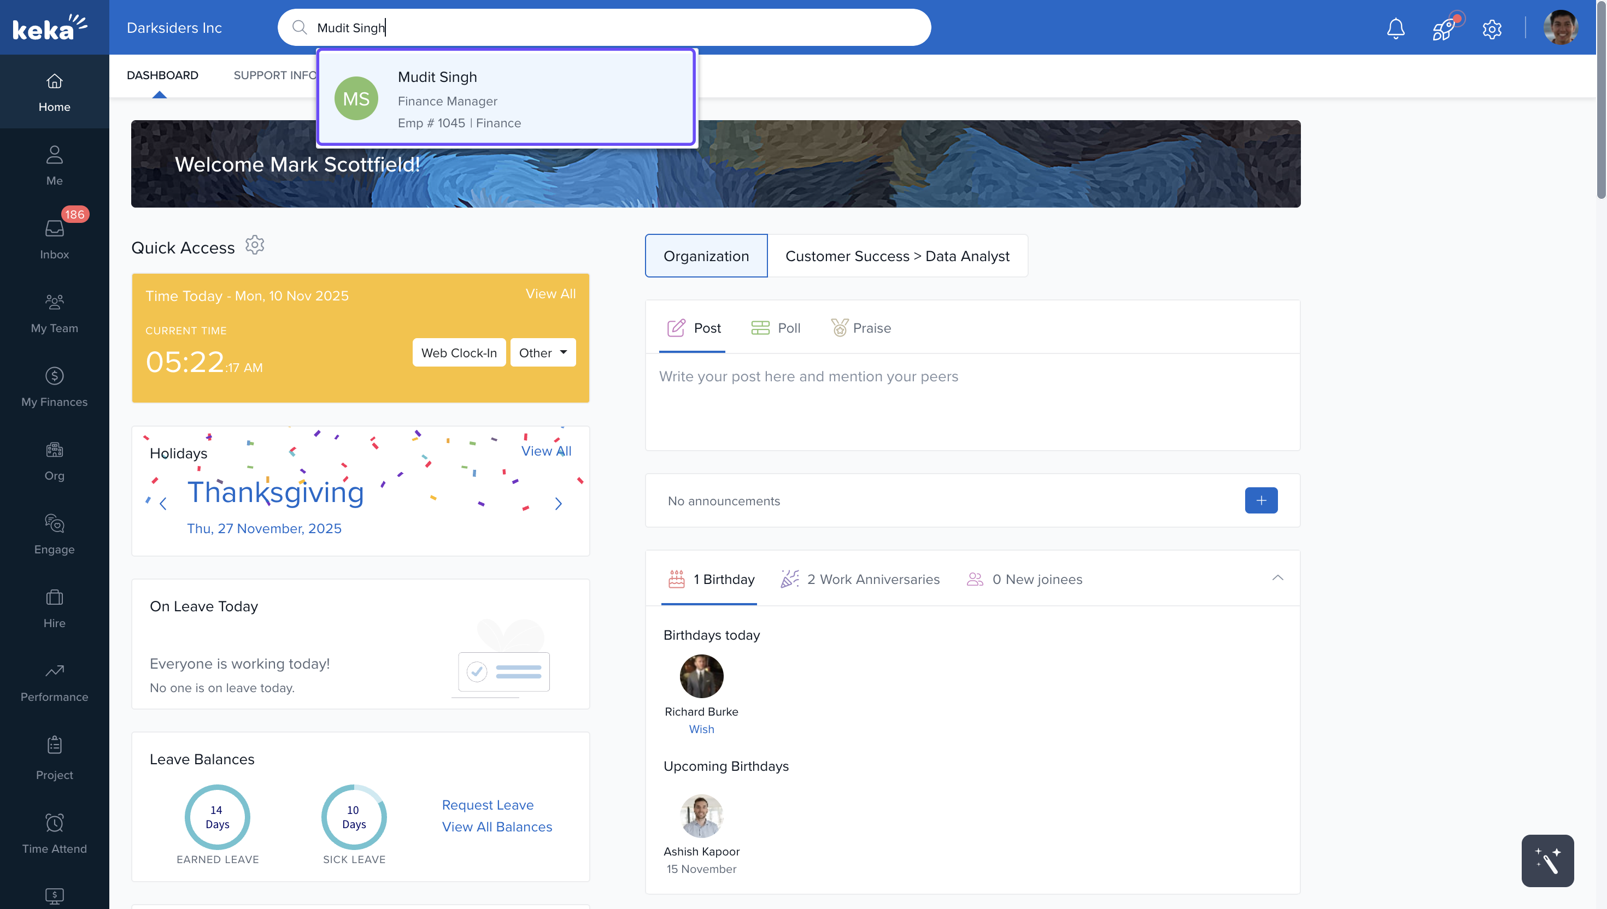This screenshot has width=1607, height=909.
Task: Switch to 2 Work Anniversaries tab
Action: coord(860,580)
